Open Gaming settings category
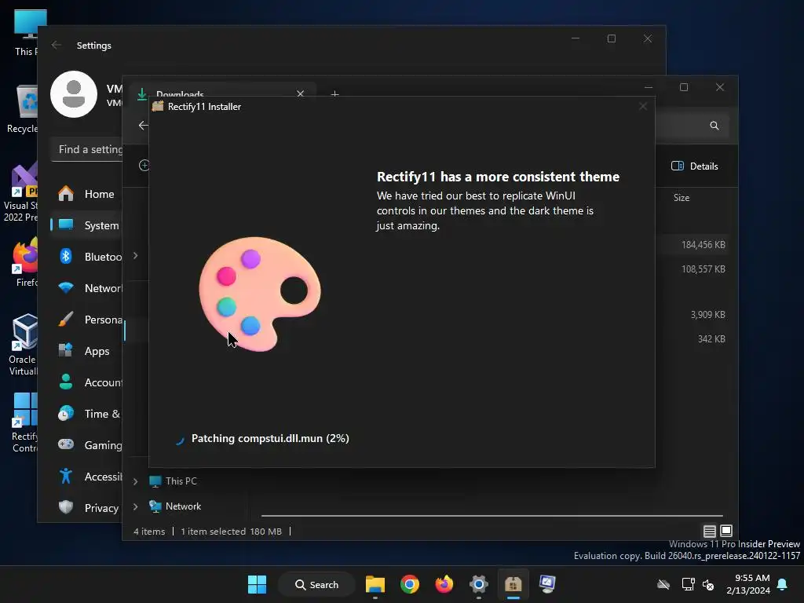804x603 pixels. 86,445
